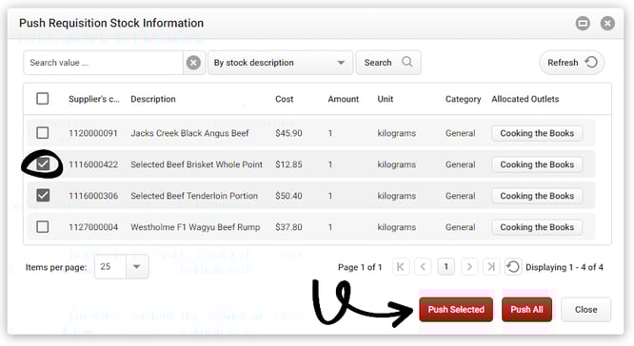Go to previous page arrow
634x346 pixels.
(x=423, y=267)
